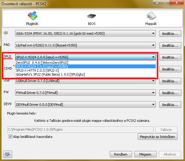
Task: Click the Tallózás browse button
Action: [x=166, y=129]
